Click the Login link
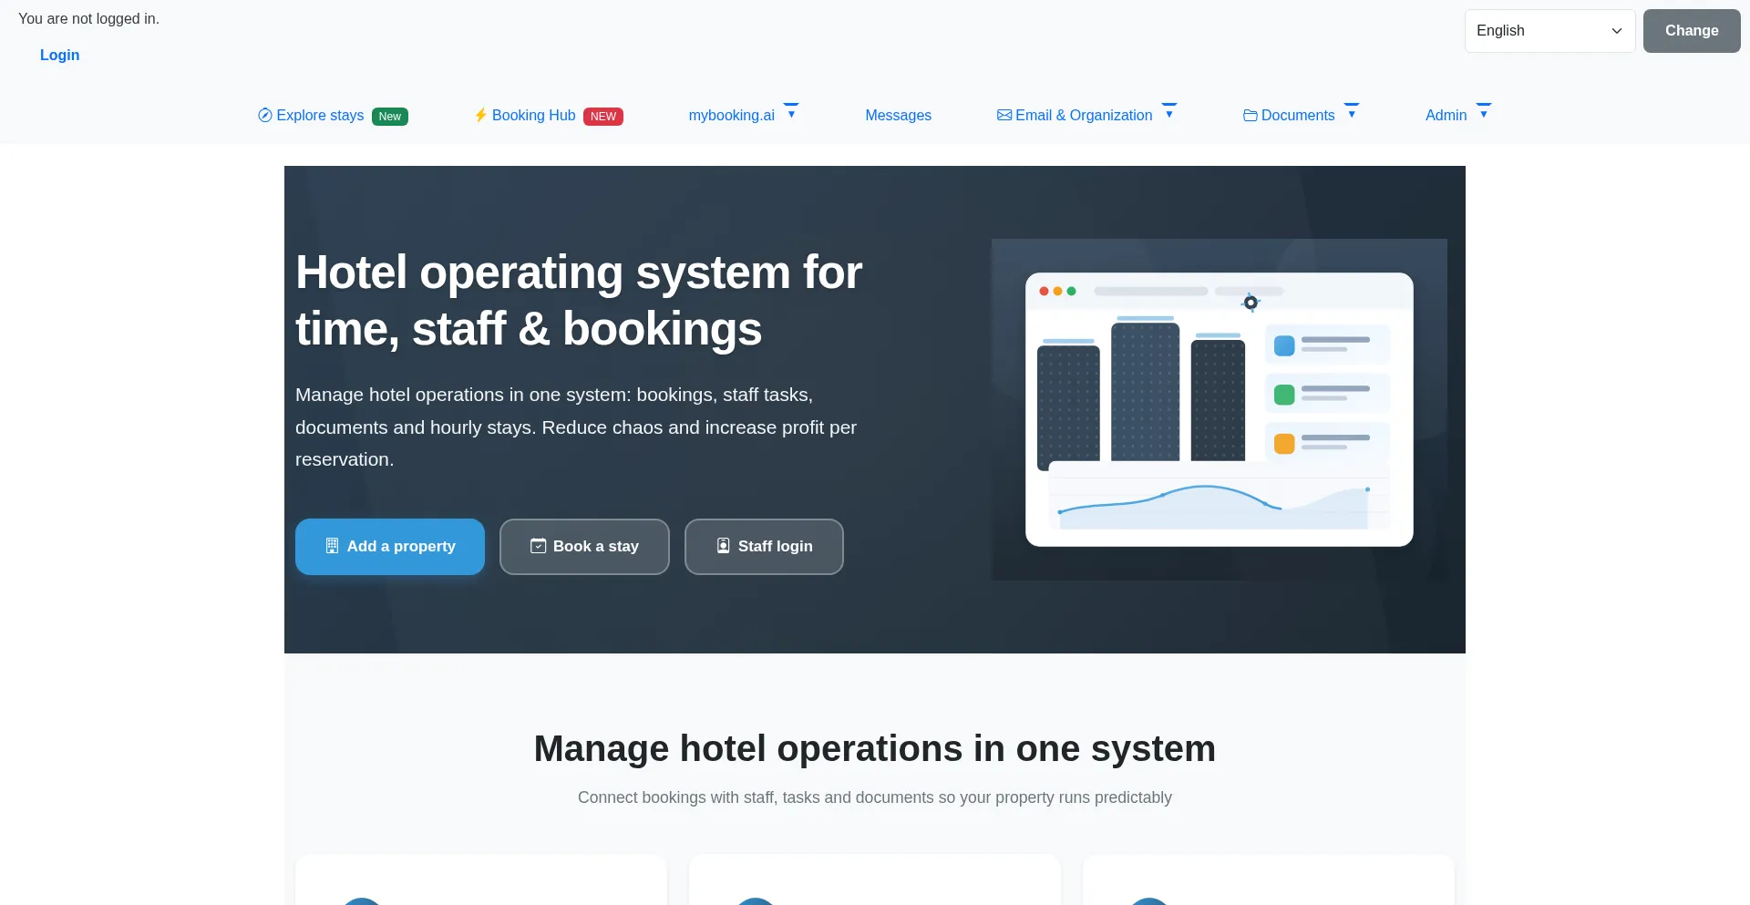Image resolution: width=1750 pixels, height=905 pixels. 59,55
